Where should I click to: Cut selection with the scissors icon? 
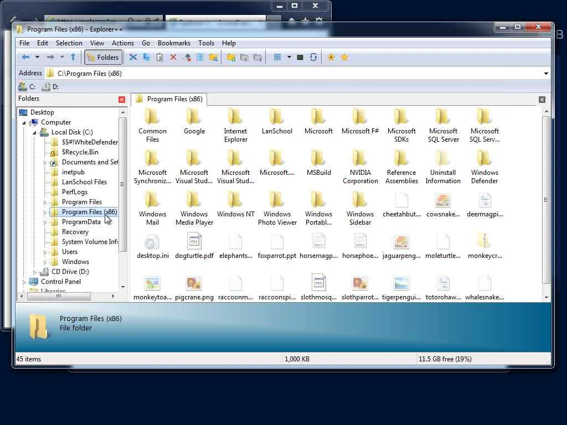pos(133,57)
